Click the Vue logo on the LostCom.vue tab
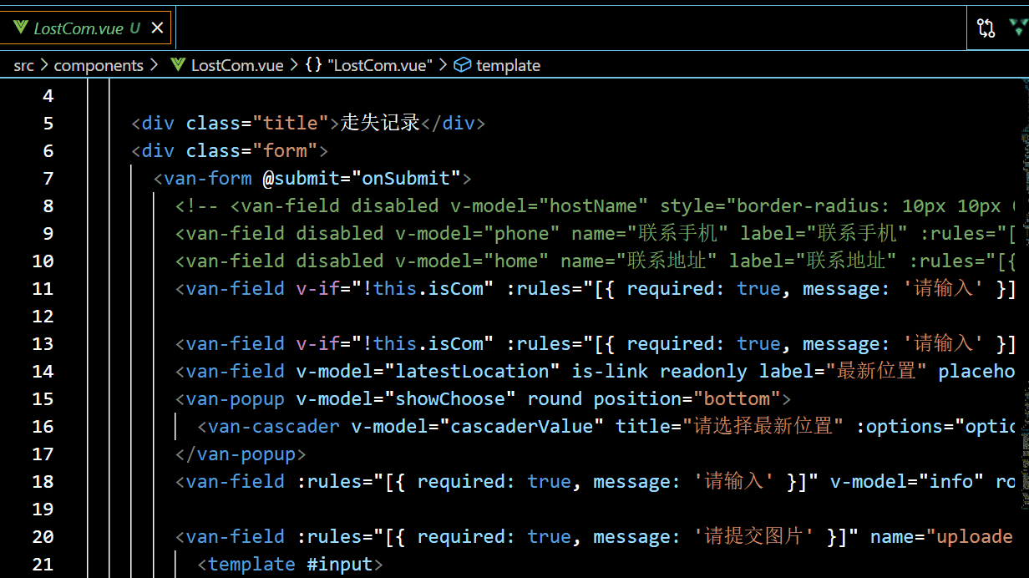Screen dimensions: 1029x578 [x=21, y=28]
